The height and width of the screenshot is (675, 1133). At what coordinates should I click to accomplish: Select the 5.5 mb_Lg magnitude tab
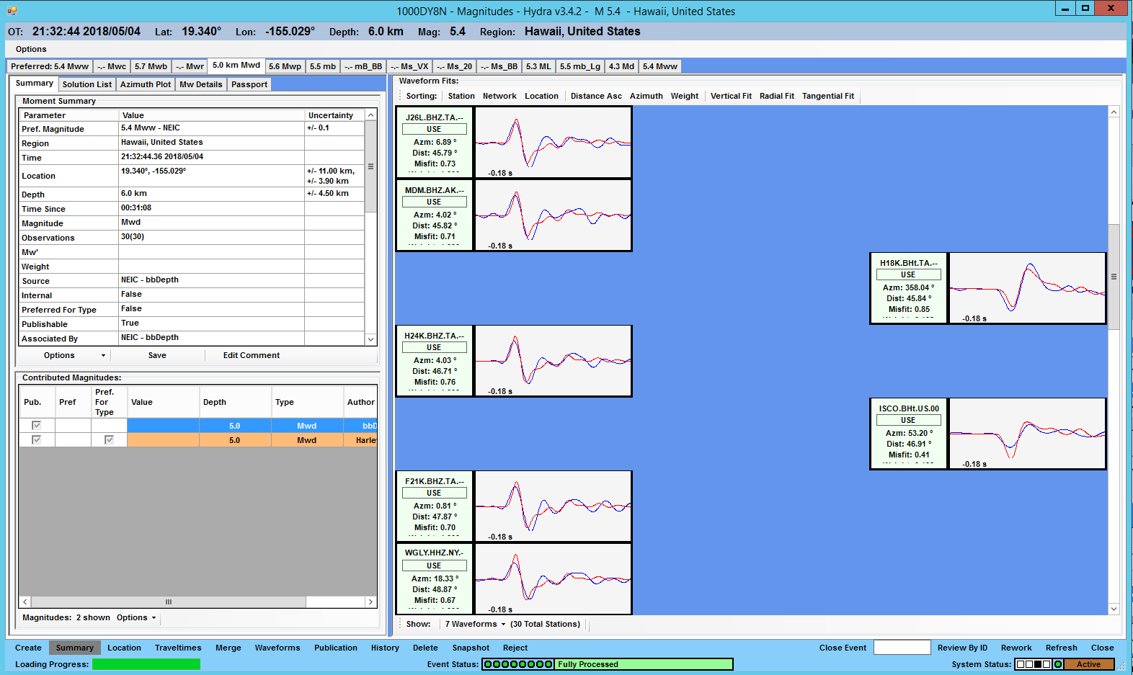click(x=580, y=66)
